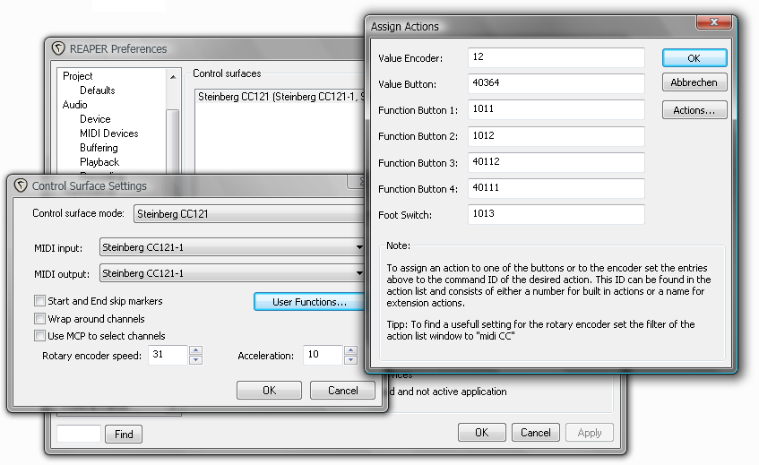Edit the Function Button 4 field
Image resolution: width=759 pixels, height=465 pixels.
[556, 189]
